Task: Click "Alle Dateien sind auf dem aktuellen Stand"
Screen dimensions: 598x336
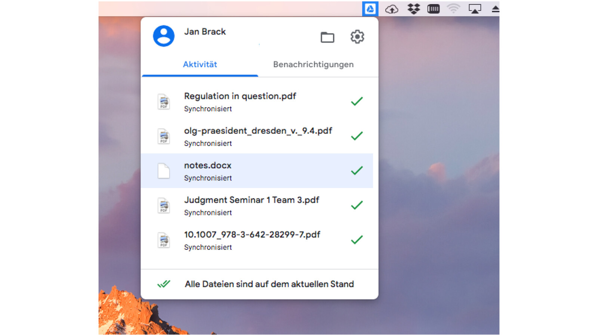Action: pyautogui.click(x=269, y=284)
